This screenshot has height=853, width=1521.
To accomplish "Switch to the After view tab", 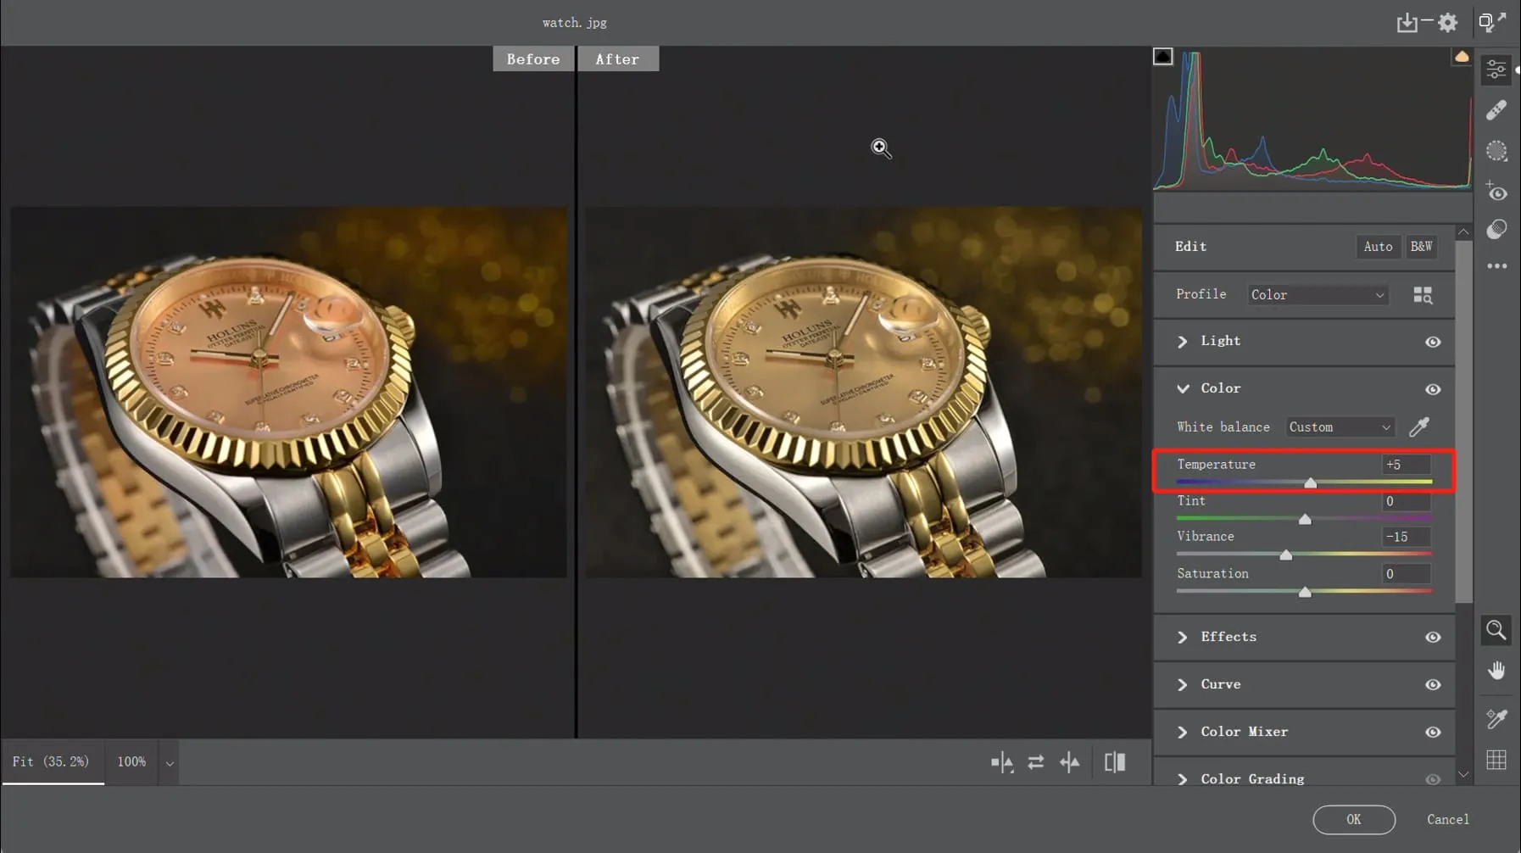I will point(618,59).
